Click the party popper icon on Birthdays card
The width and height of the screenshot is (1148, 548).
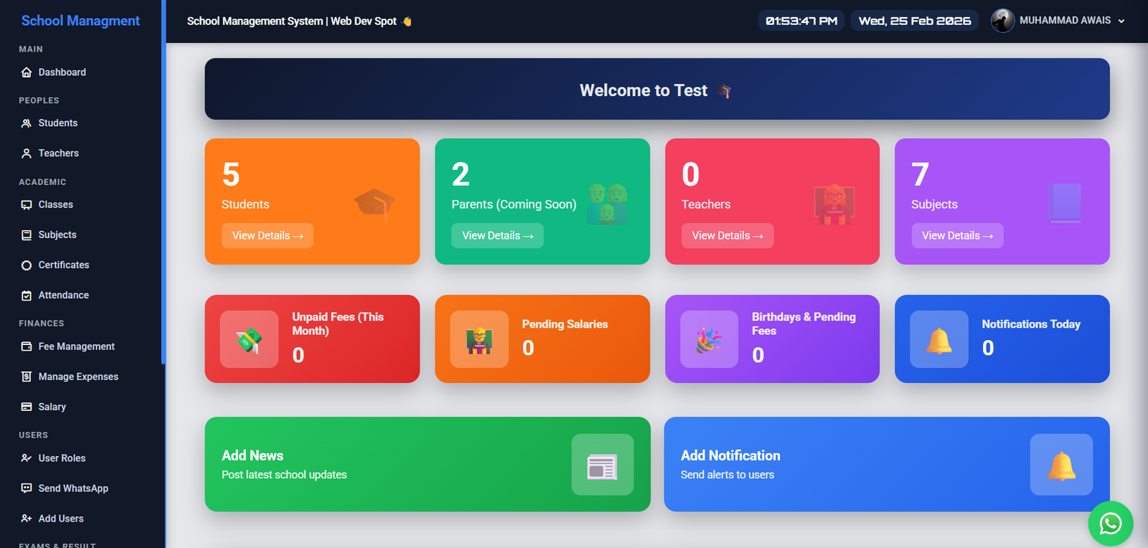pyautogui.click(x=709, y=339)
